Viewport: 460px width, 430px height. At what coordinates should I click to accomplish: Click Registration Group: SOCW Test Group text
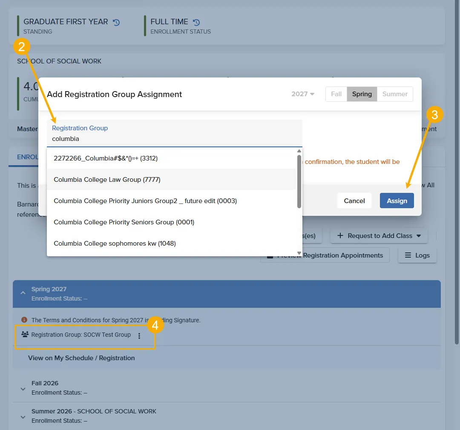pos(81,334)
